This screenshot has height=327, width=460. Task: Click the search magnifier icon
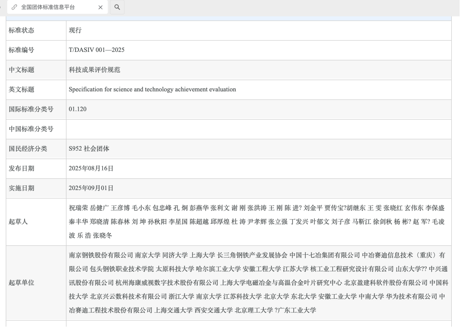click(x=117, y=7)
